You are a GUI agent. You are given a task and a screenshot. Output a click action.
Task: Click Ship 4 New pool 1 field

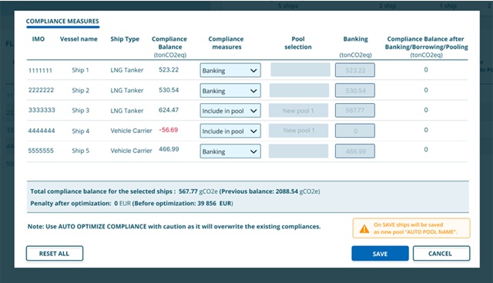click(298, 131)
